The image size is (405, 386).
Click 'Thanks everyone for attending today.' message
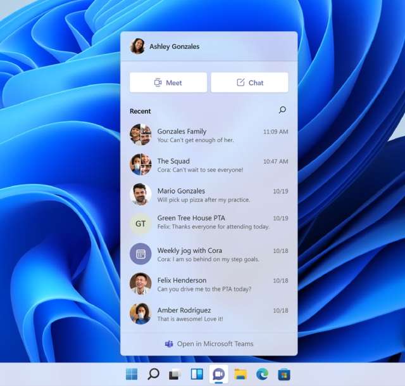pos(221,227)
